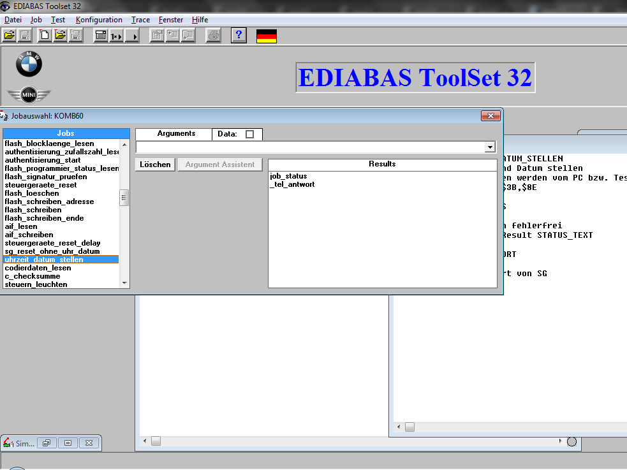Select job flash_programmier_status_lesen
The width and height of the screenshot is (627, 470).
[61, 168]
